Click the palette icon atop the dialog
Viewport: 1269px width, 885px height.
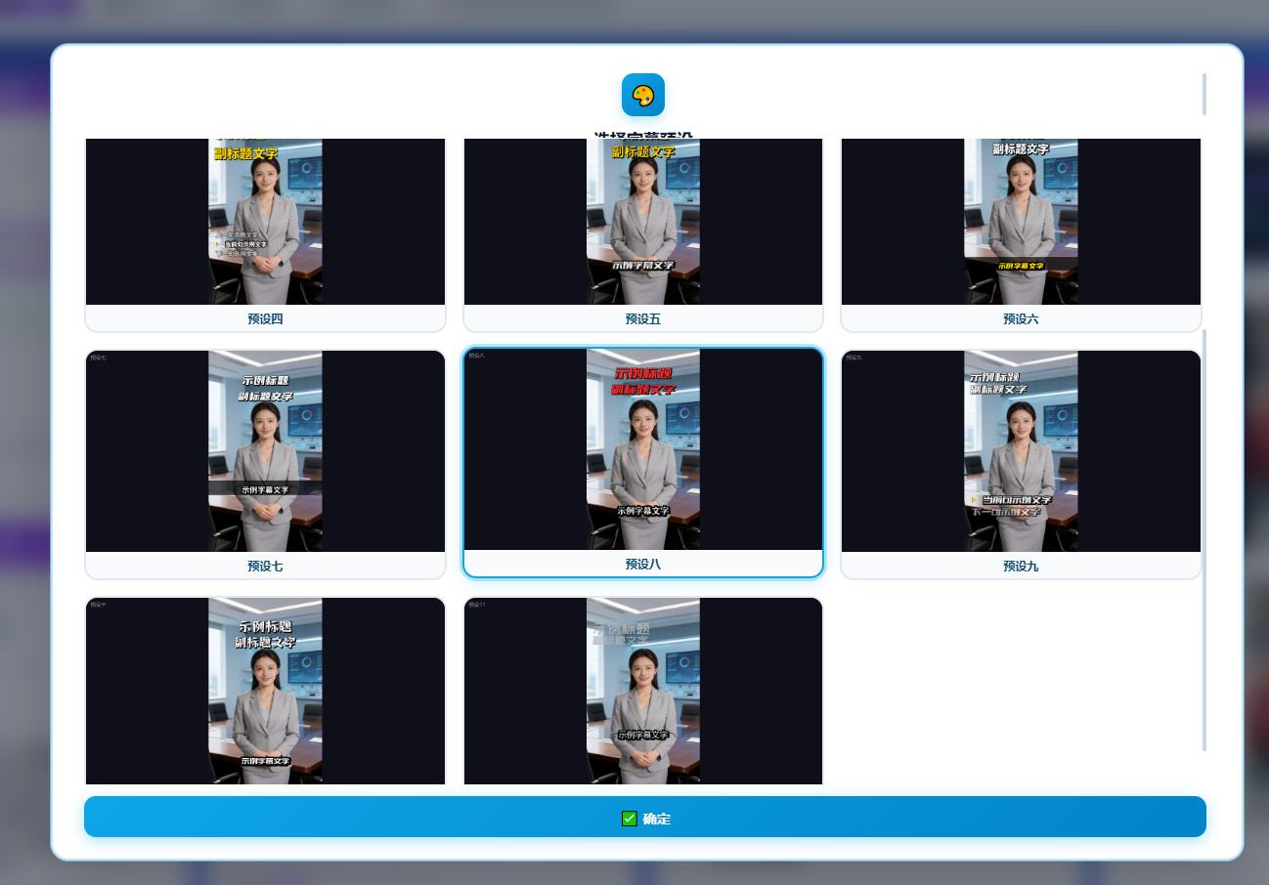[643, 95]
